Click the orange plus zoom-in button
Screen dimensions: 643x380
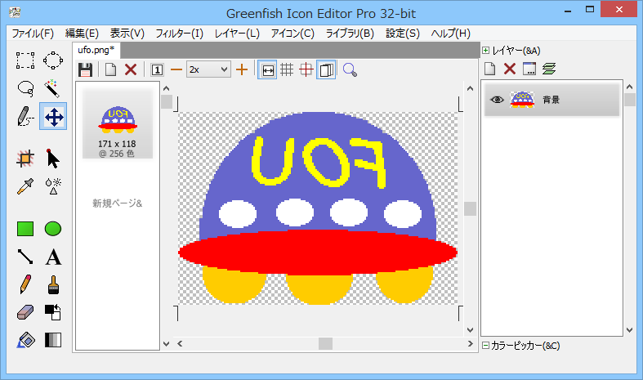point(242,69)
